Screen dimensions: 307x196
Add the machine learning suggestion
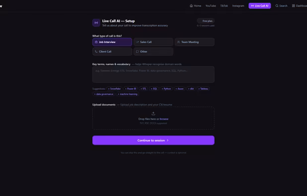point(128,94)
